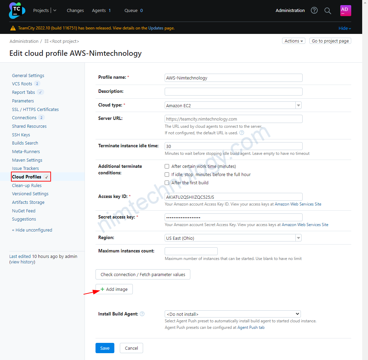Click Check connection / Fetch parameter values
The height and width of the screenshot is (360, 368).
pyautogui.click(x=143, y=274)
